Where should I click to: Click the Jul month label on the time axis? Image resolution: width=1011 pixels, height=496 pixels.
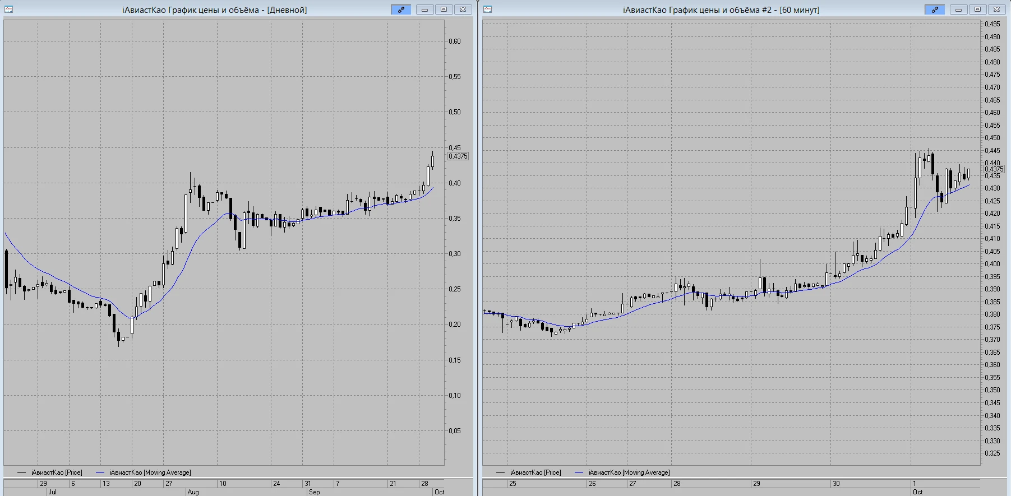[x=52, y=492]
